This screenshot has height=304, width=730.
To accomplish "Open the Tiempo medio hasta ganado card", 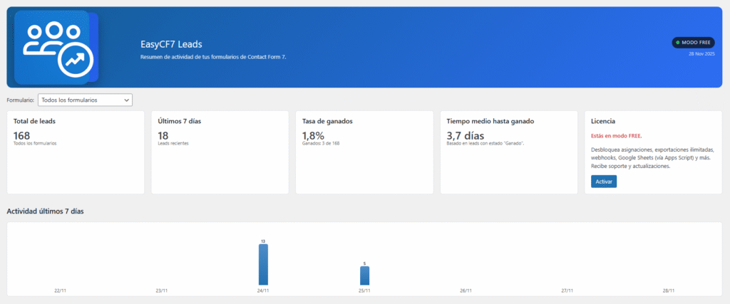I will [x=508, y=152].
